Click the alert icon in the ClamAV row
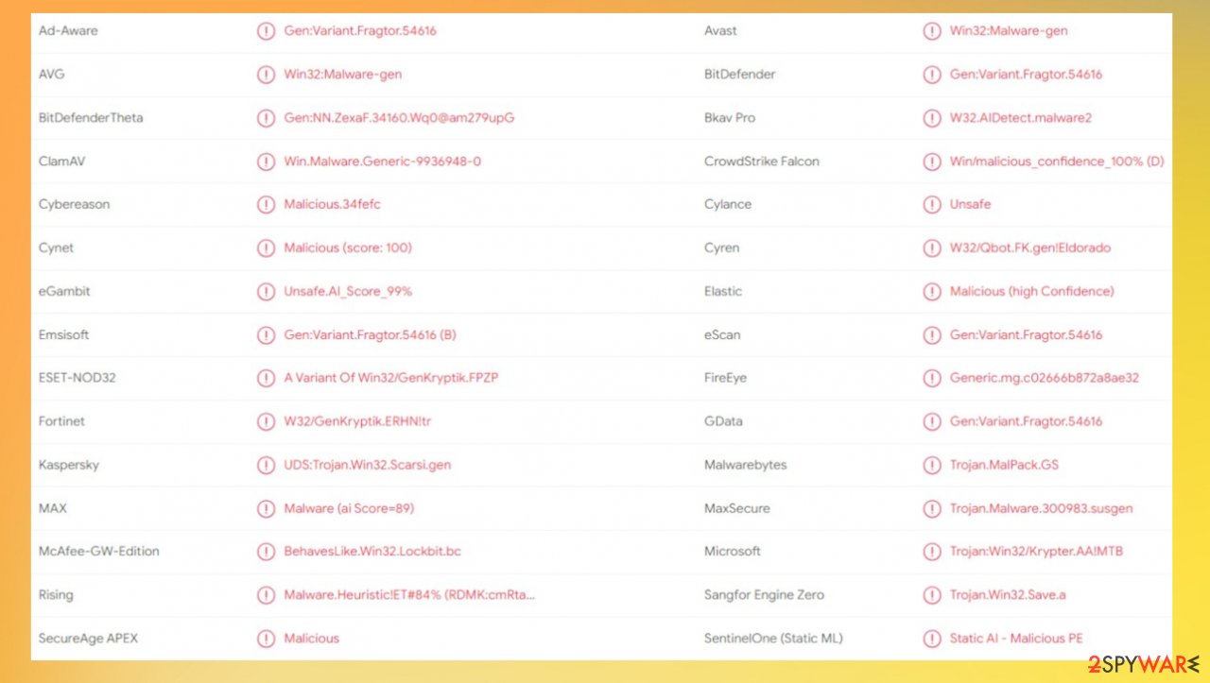The image size is (1210, 683). (267, 162)
